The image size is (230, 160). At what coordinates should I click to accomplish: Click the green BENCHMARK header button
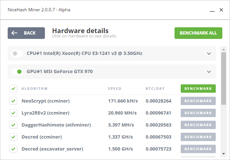click(x=198, y=89)
